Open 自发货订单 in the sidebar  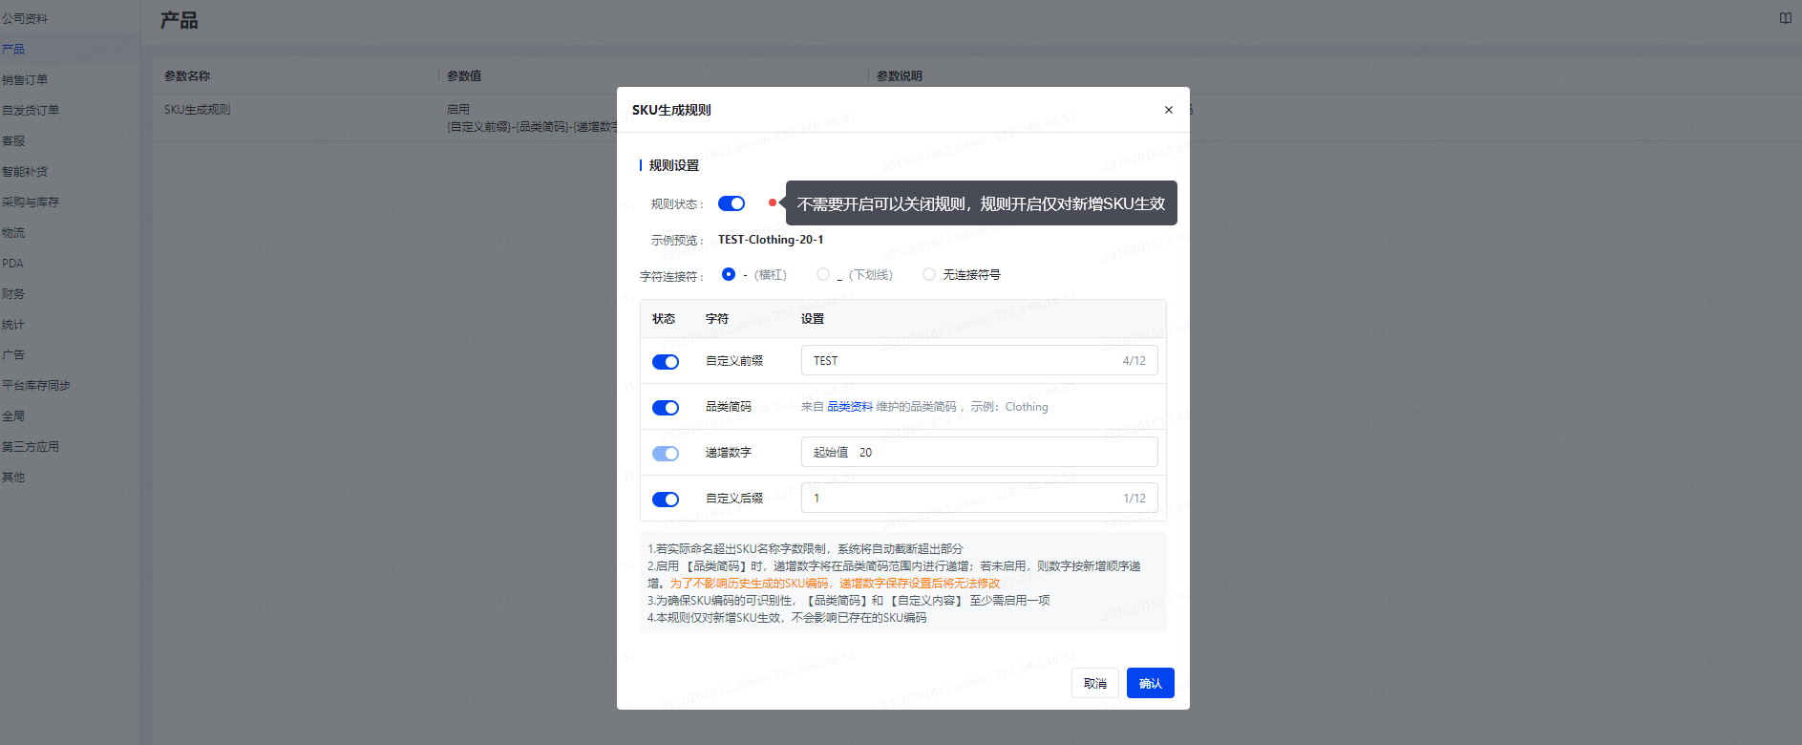[31, 110]
